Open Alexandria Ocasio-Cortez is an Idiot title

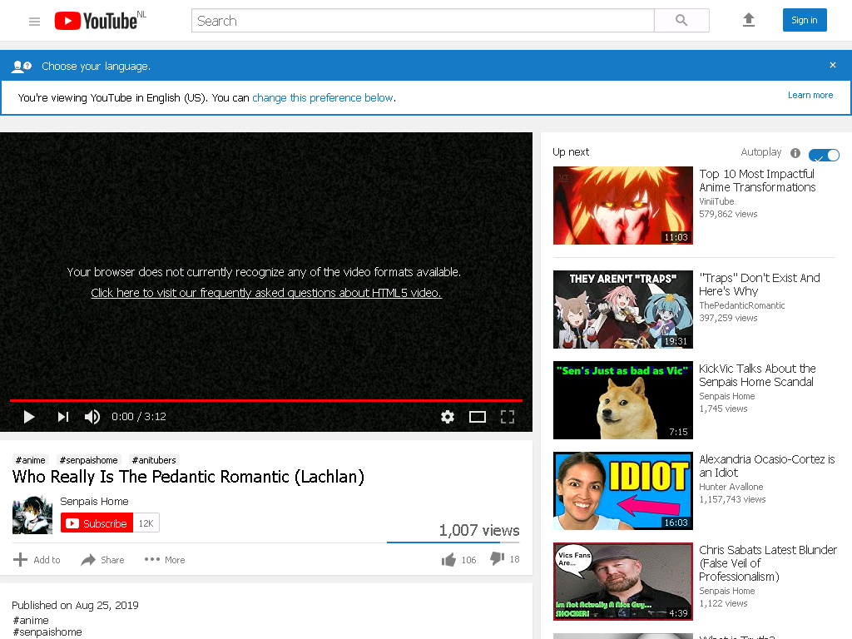click(x=766, y=466)
